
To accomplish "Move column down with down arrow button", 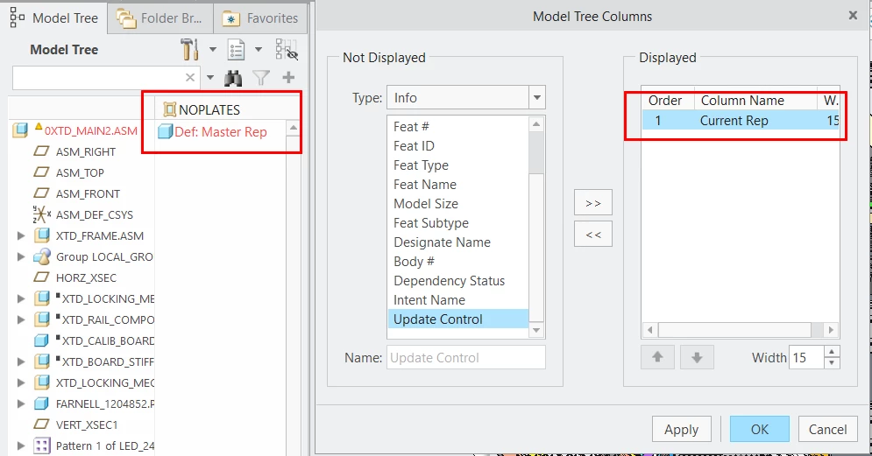I will coord(697,357).
